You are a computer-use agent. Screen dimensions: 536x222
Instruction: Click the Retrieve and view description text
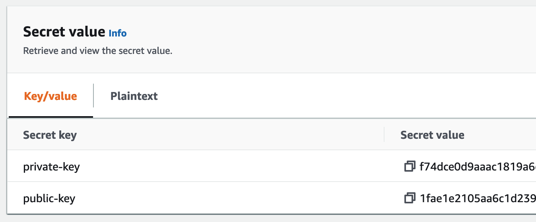(x=97, y=51)
